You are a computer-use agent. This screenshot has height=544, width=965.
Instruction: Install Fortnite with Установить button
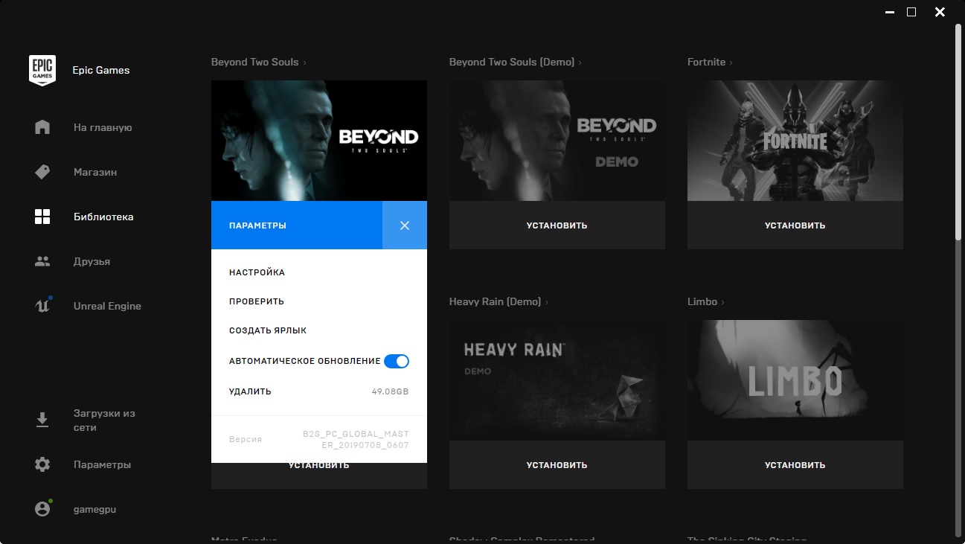click(795, 225)
